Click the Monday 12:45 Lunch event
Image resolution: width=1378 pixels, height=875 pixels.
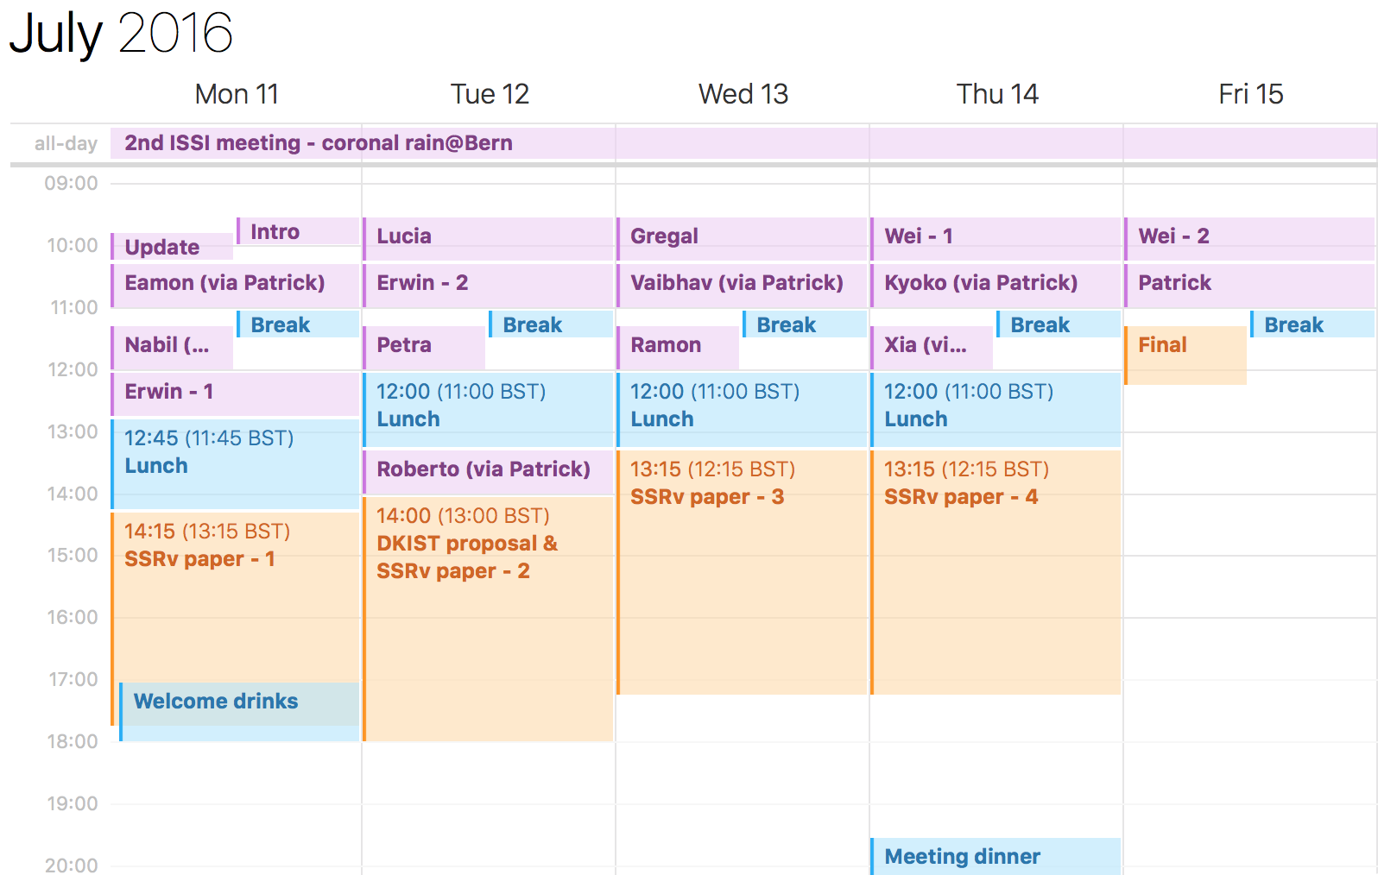tap(235, 464)
